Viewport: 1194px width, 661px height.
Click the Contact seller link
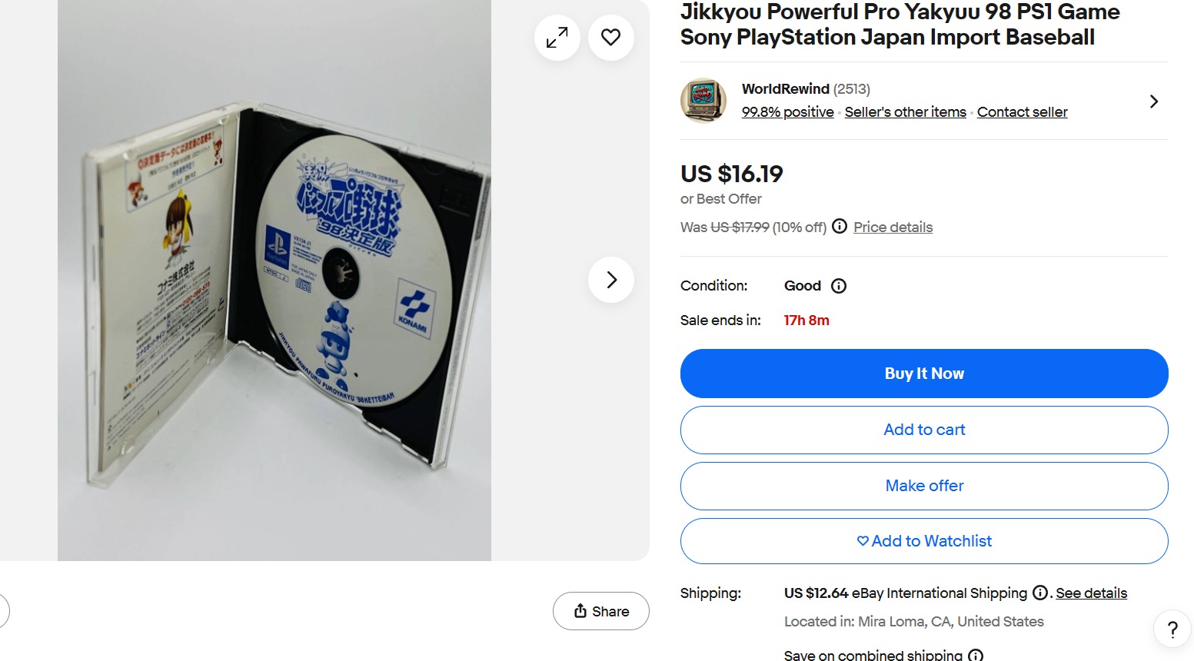1022,112
